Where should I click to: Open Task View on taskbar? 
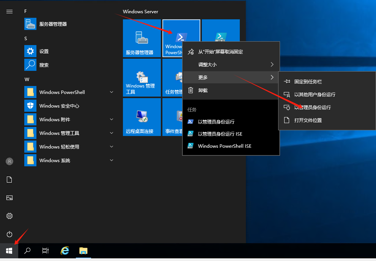tap(45, 251)
